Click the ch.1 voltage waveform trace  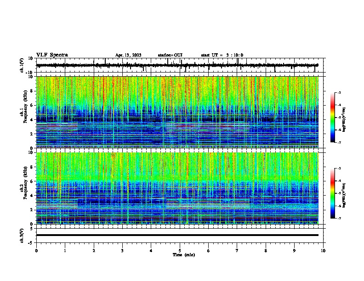(177, 65)
